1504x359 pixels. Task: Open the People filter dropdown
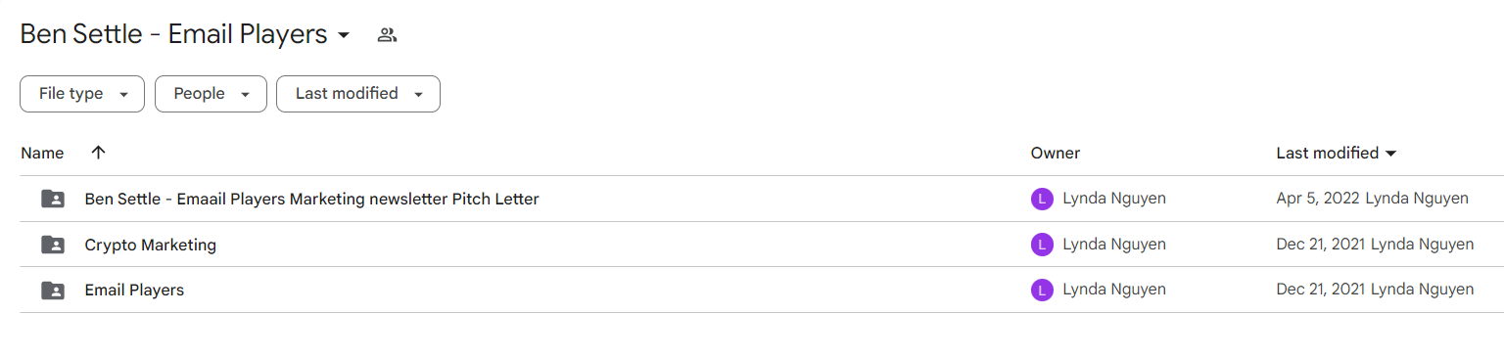pos(211,94)
